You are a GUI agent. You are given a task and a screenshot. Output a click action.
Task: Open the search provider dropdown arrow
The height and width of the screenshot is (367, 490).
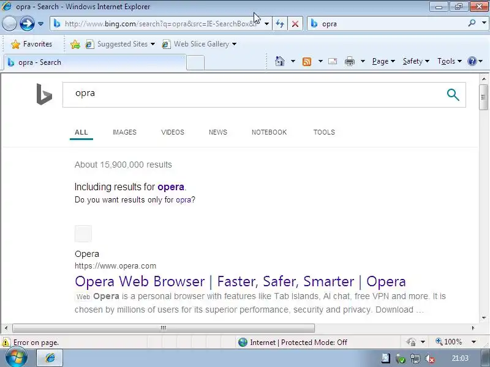pyautogui.click(x=484, y=23)
